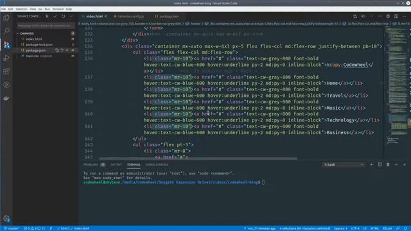Switch to PROBLEMS panel tab
The width and height of the screenshot is (411, 231).
click(91, 164)
